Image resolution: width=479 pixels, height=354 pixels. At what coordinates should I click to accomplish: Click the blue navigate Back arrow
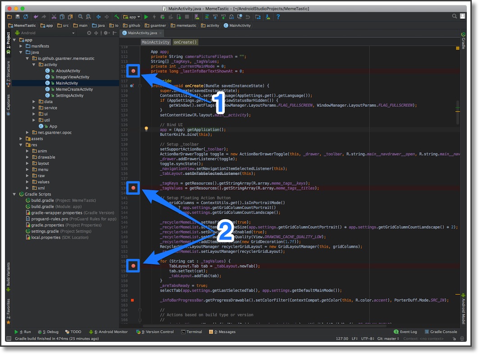(x=99, y=17)
